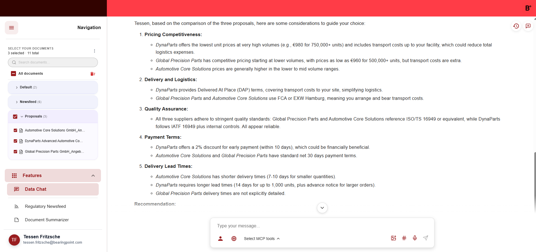Screen dimensions: 536x252
Task: Open chat history clock icon
Action: tap(516, 26)
